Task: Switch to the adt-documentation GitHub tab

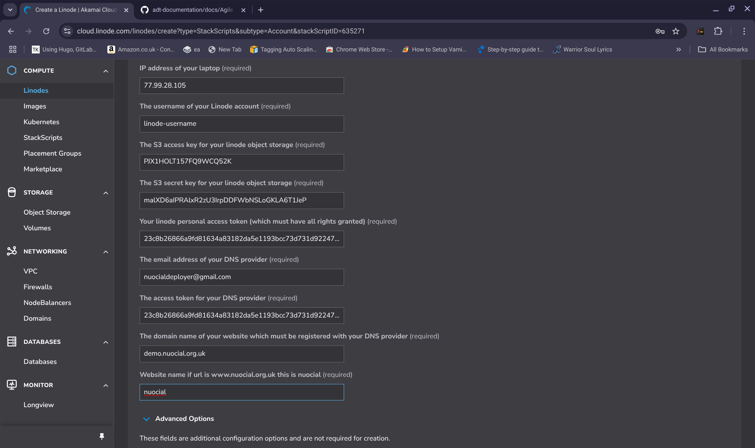Action: click(x=193, y=10)
